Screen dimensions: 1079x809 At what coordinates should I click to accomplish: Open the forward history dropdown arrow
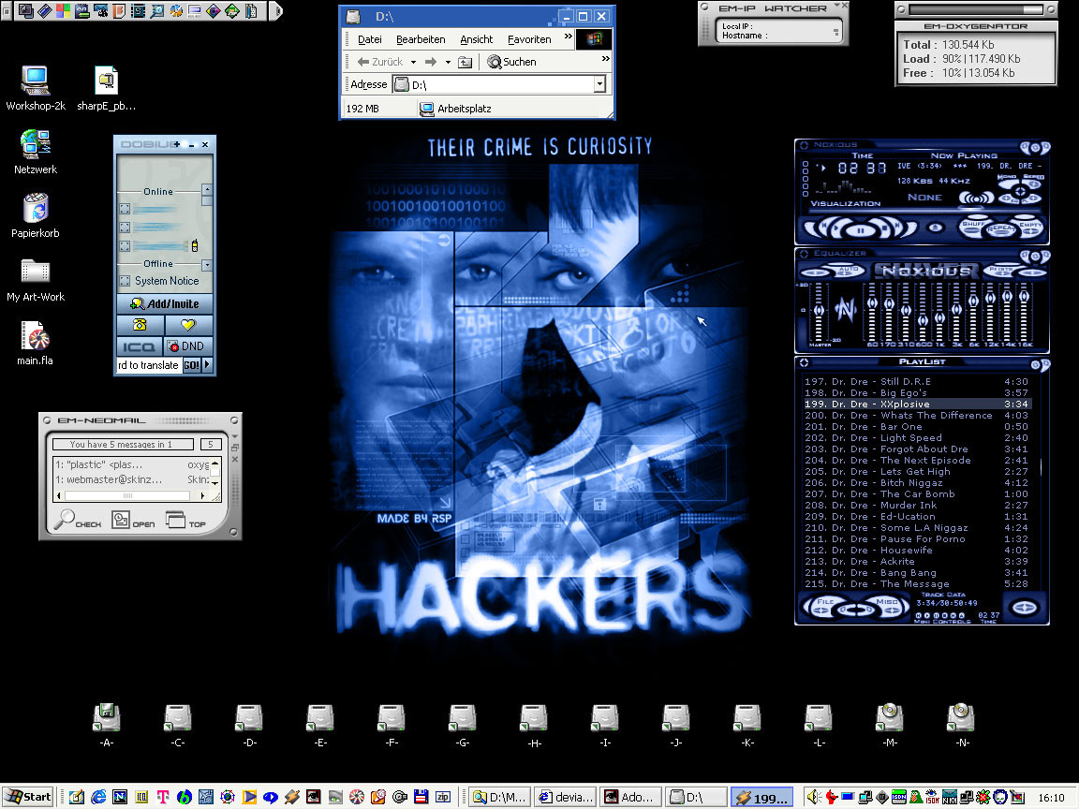point(448,62)
